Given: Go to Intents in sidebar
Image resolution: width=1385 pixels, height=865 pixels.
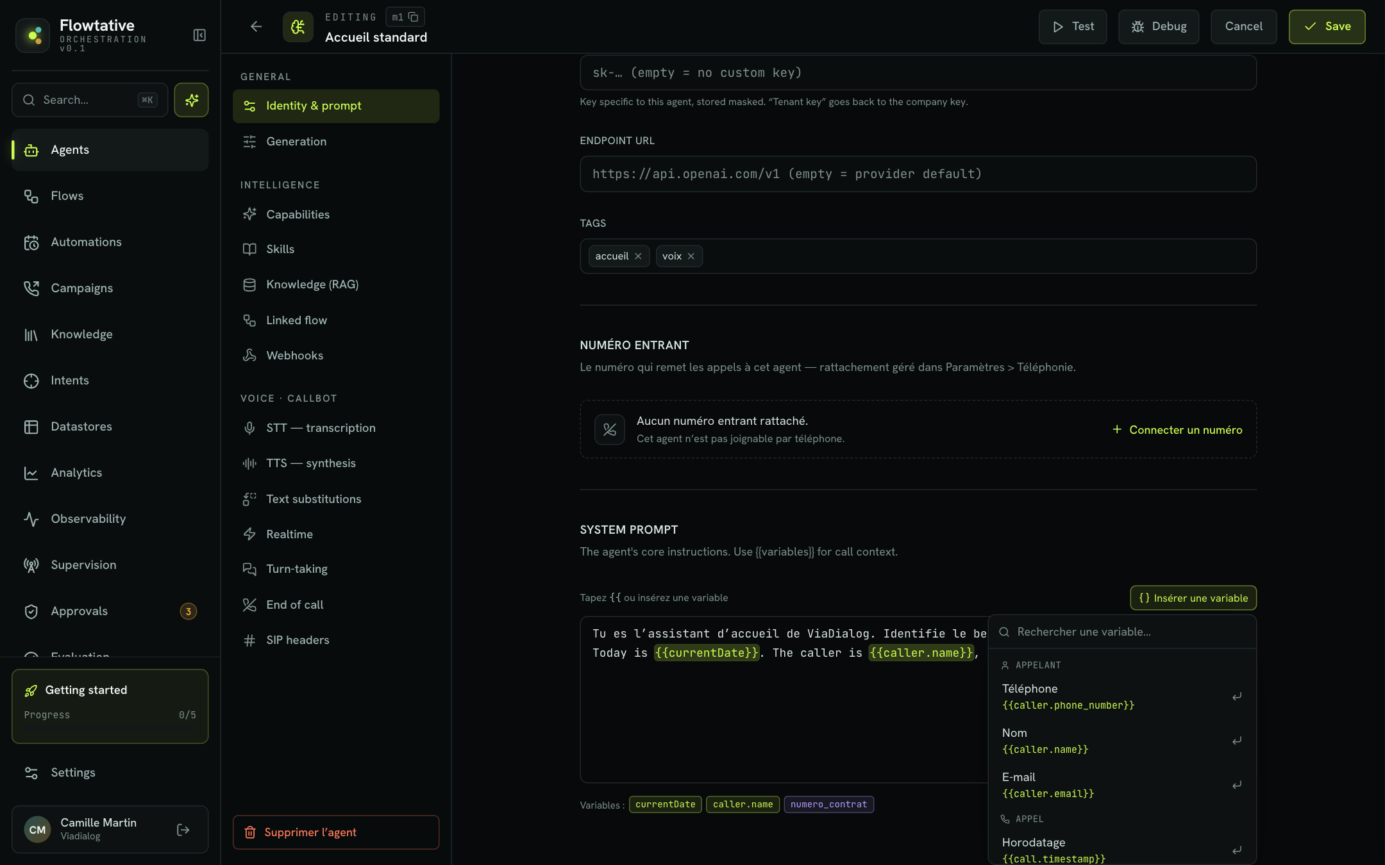Looking at the screenshot, I should (110, 381).
